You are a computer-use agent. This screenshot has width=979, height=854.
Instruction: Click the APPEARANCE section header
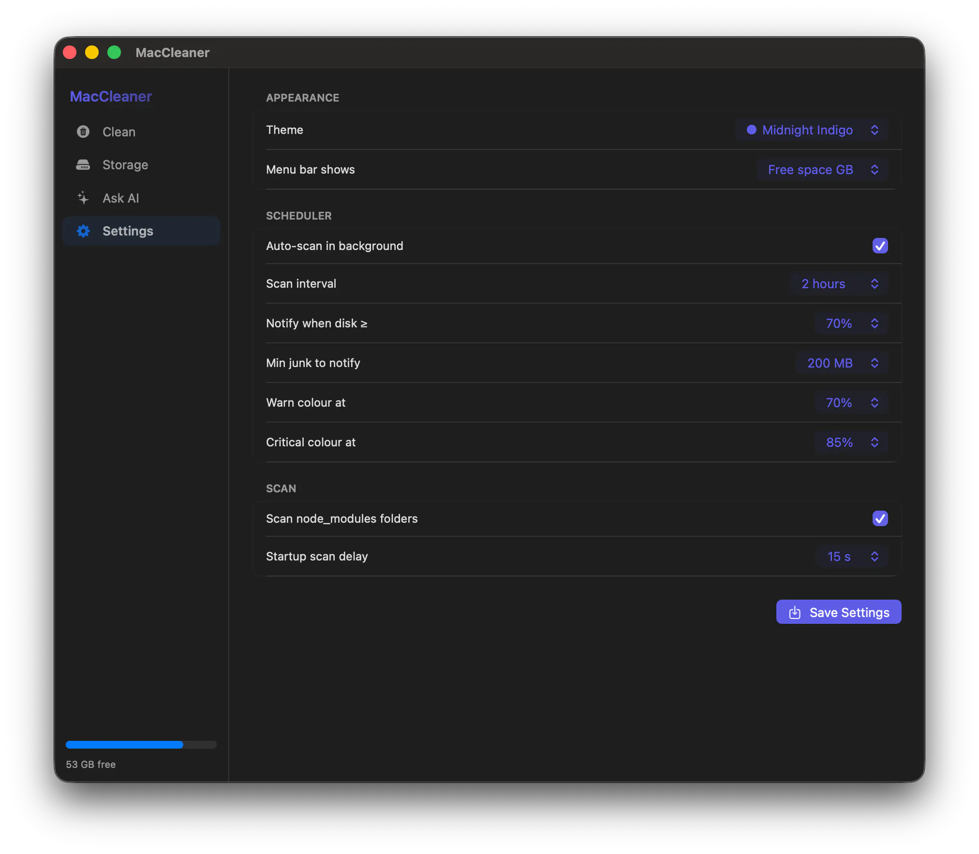[x=302, y=98]
